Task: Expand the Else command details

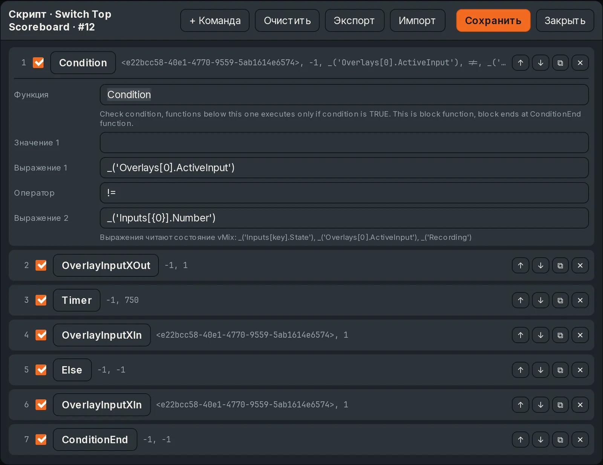Action: [72, 370]
